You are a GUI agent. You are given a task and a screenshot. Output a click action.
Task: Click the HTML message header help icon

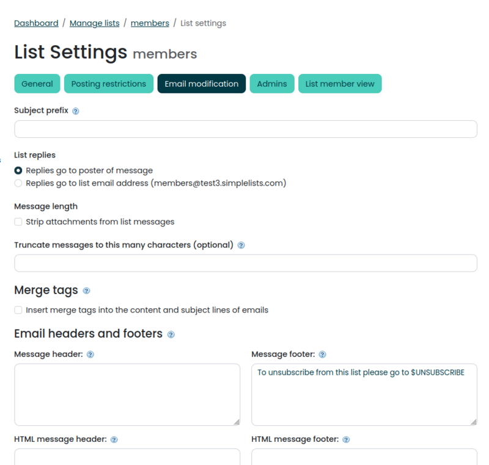point(114,439)
